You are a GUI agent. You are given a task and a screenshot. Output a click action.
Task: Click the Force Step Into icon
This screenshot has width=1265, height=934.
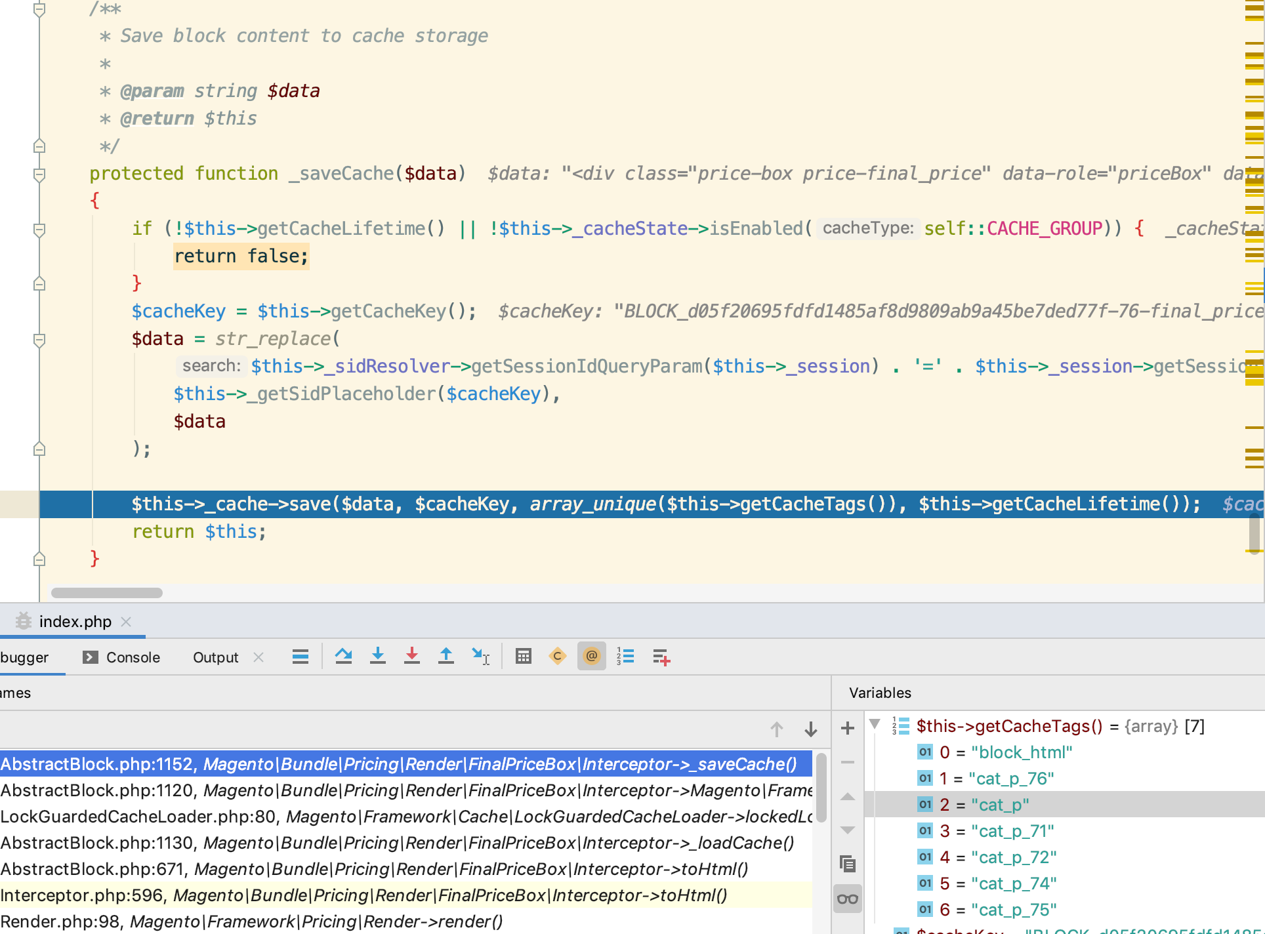coord(412,657)
